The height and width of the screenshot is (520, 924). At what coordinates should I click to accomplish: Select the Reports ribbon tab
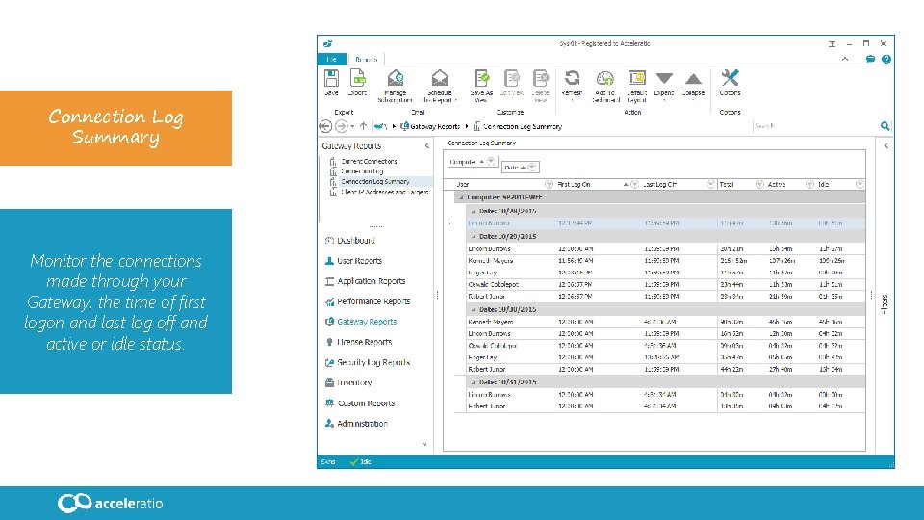[366, 59]
